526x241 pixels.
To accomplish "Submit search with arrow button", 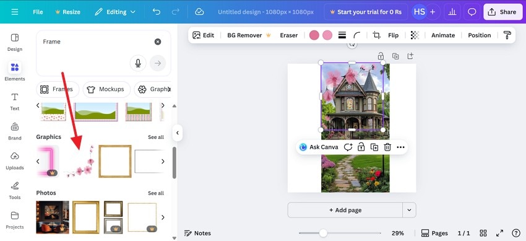I will [x=158, y=63].
